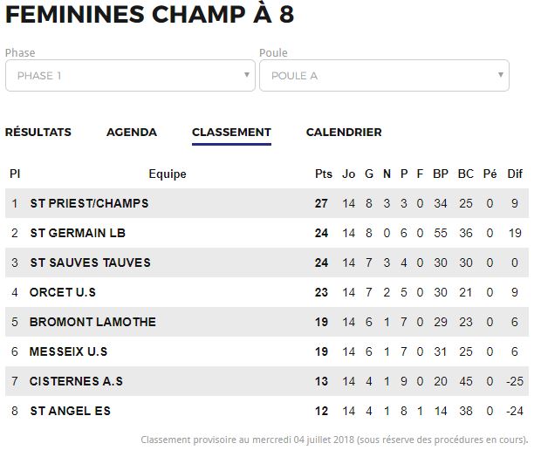Open ST SAUVES TAUVES team entry

pos(90,262)
